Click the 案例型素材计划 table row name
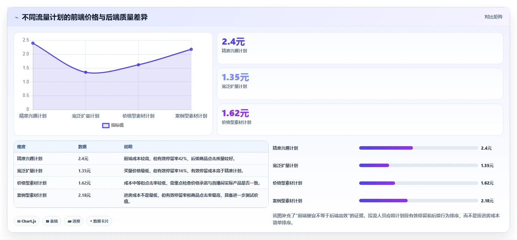Image resolution: width=517 pixels, height=240 pixels. [x=32, y=195]
